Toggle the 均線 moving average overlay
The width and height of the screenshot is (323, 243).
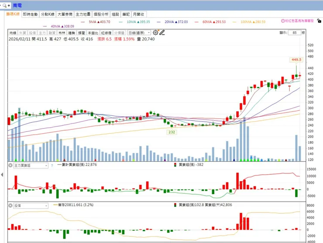point(13,33)
